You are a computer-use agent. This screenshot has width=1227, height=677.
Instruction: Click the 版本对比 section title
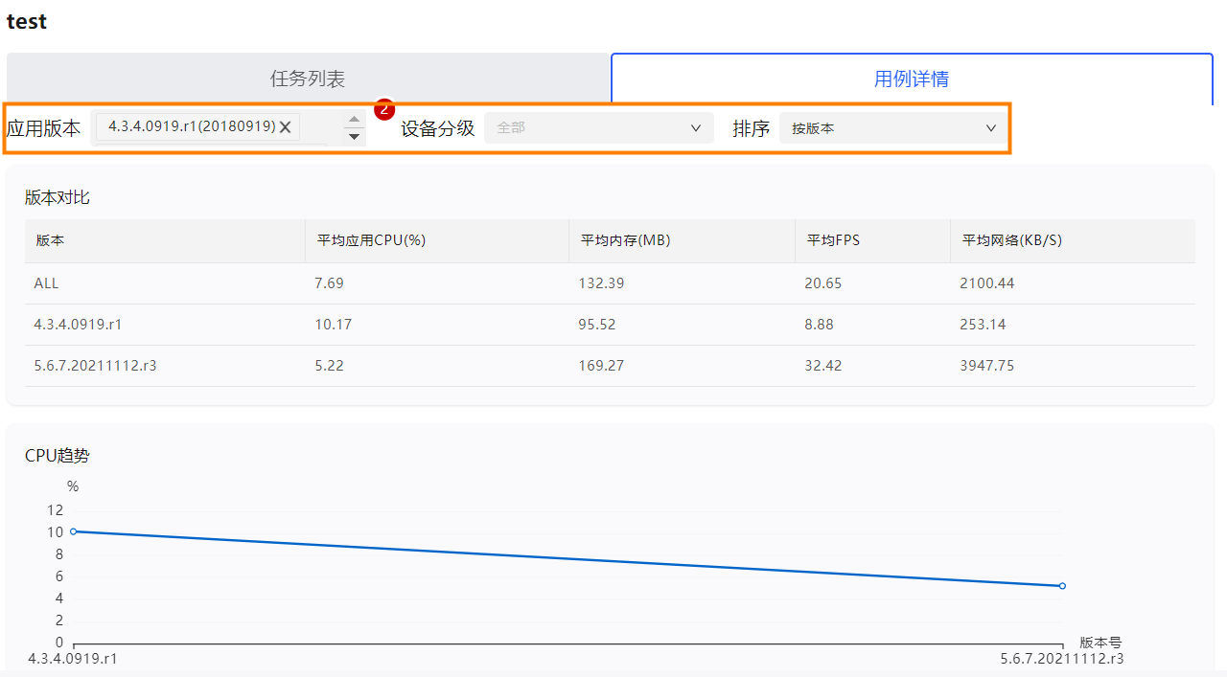point(58,197)
